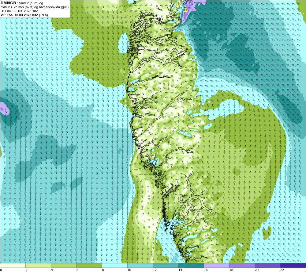This screenshot has height=272, width=306.
Task: Click the legend scale number 16
Action: coord(206,270)
